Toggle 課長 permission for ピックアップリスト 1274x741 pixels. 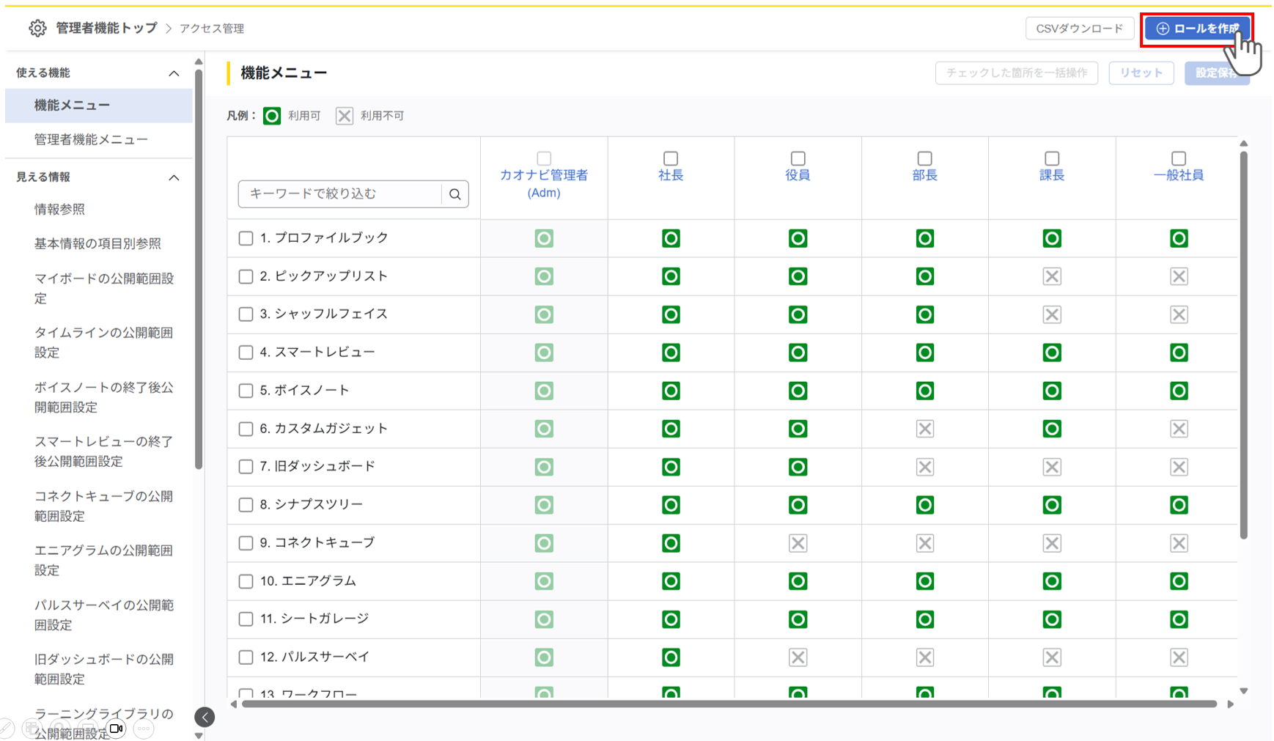pyautogui.click(x=1052, y=276)
